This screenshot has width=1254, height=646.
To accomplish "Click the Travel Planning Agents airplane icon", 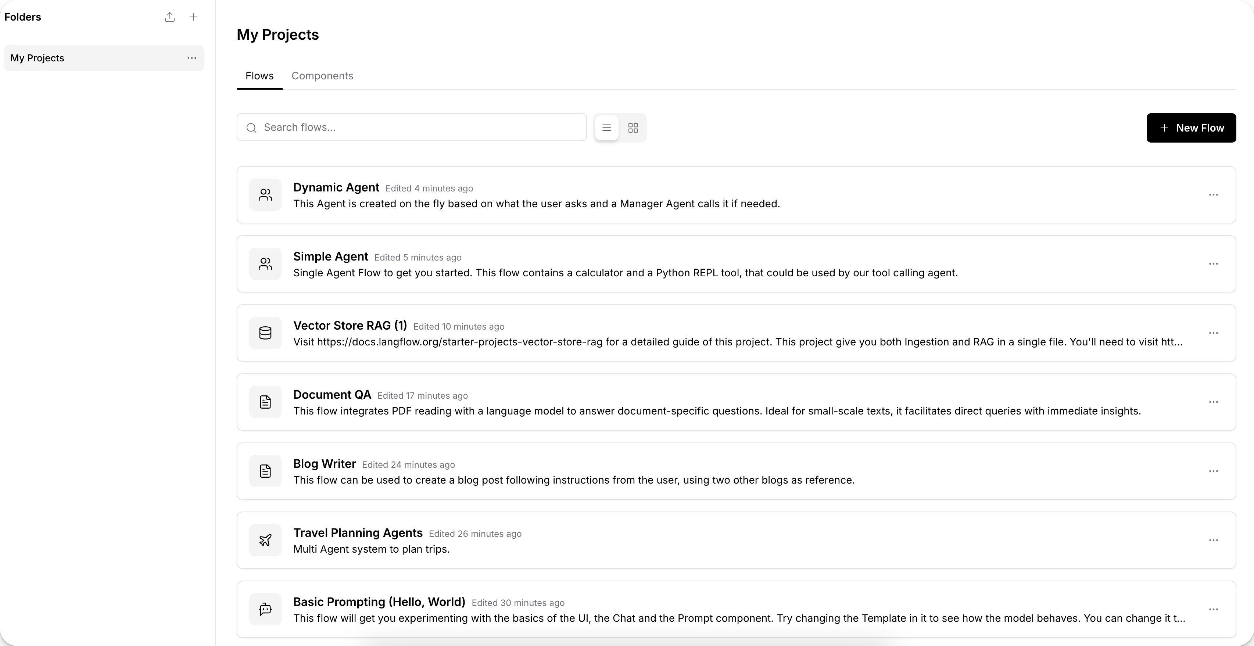I will pos(265,541).
